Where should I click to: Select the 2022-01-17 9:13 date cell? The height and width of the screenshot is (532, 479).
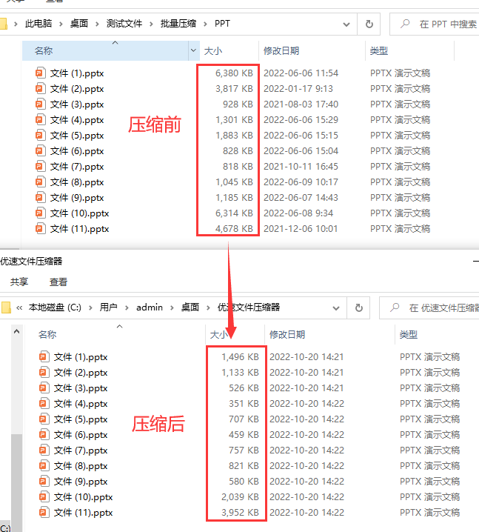coord(298,89)
